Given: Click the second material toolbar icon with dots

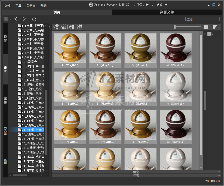Looking at the screenshot, I should coord(63,27).
